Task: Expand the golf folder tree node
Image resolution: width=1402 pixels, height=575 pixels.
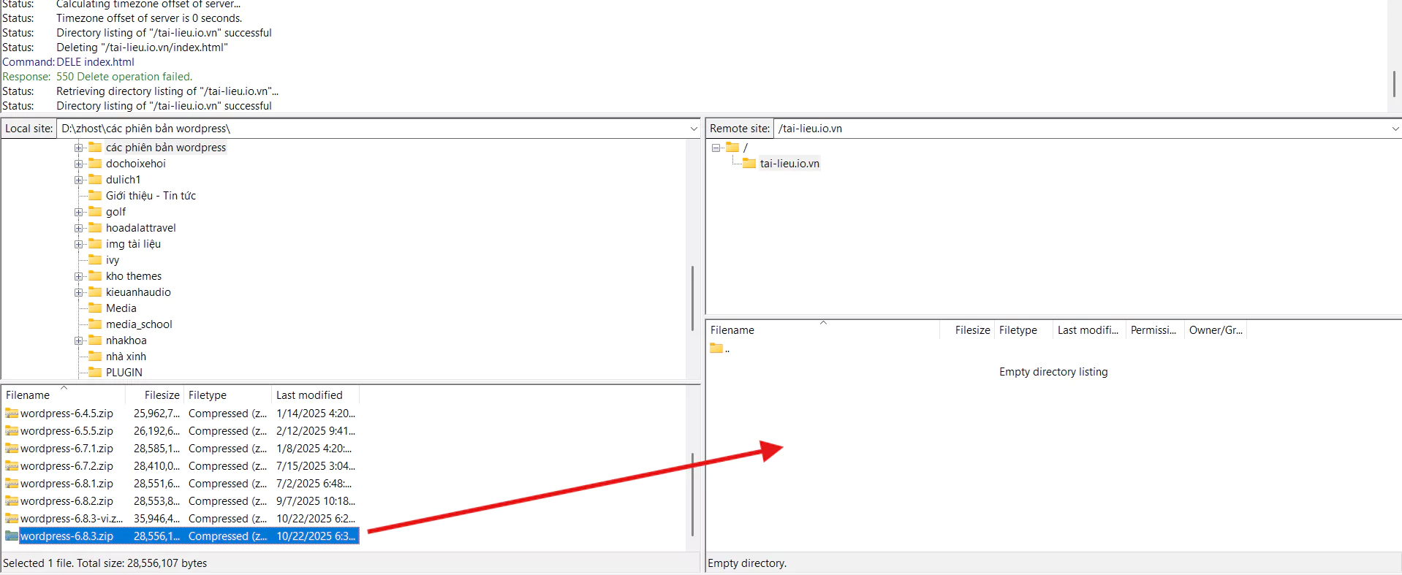Action: (78, 212)
